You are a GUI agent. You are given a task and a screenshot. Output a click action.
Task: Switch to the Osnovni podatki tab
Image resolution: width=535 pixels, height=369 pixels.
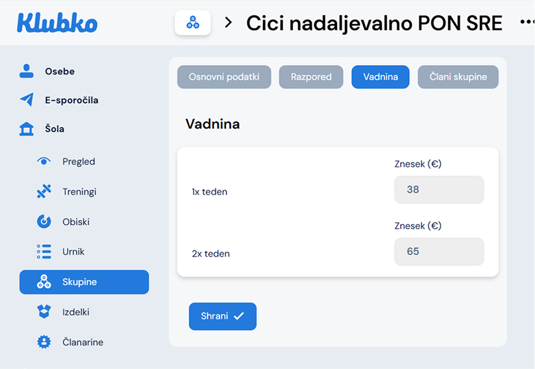(x=224, y=77)
